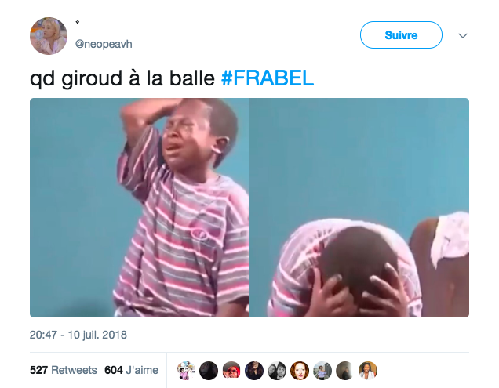Open the sixth liker avatar with red-haired woman
Image resolution: width=499 pixels, height=388 pixels.
(x=300, y=371)
